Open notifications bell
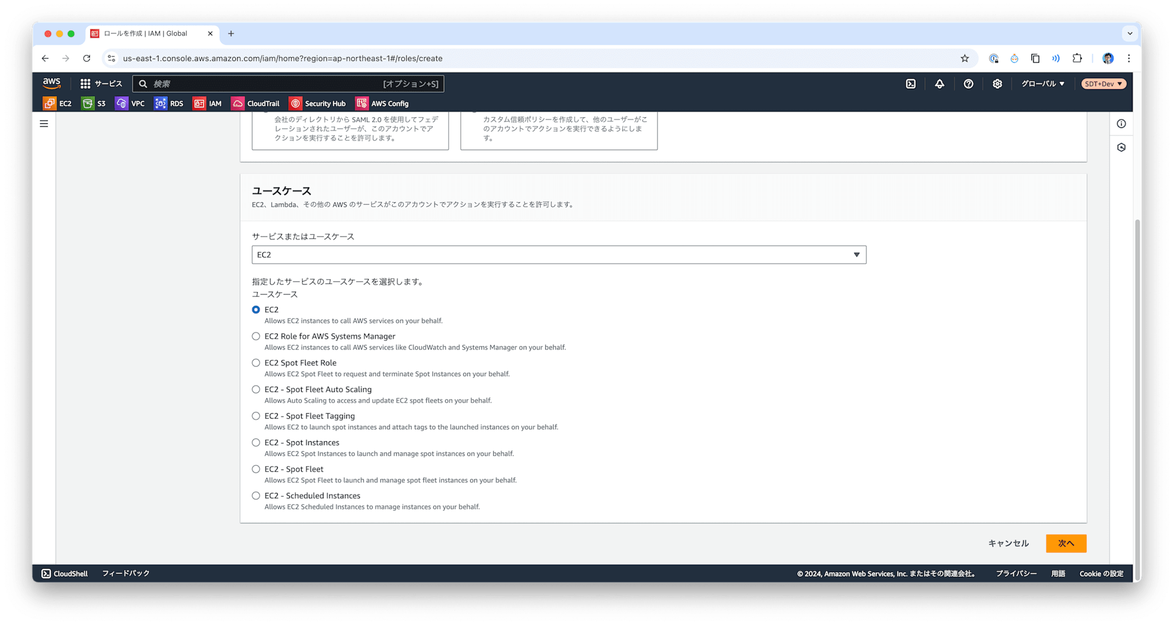The height and width of the screenshot is (625, 1174). coord(939,84)
